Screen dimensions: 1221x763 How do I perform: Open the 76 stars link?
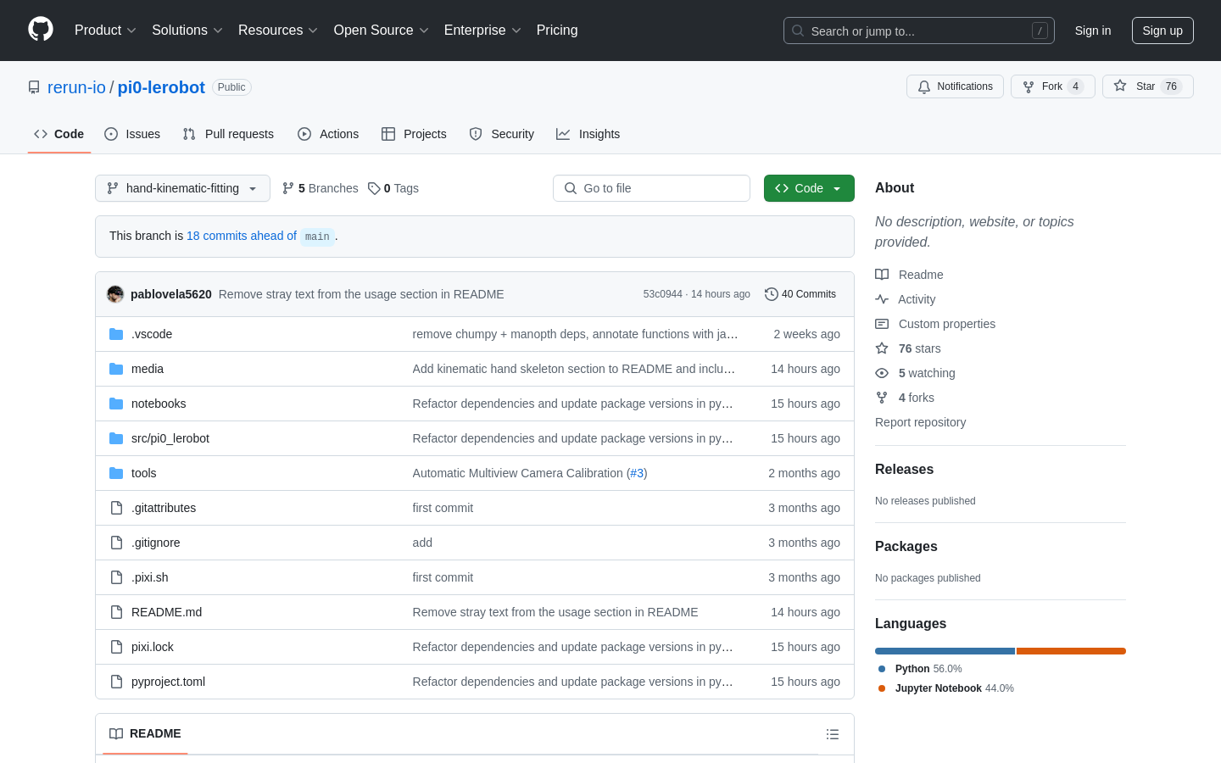tap(920, 348)
